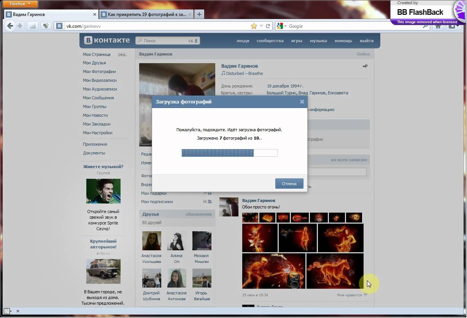
Task: Log out via the выйти link
Action: pyautogui.click(x=367, y=41)
